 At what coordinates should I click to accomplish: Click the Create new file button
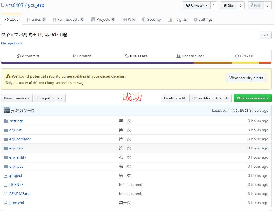(175, 98)
